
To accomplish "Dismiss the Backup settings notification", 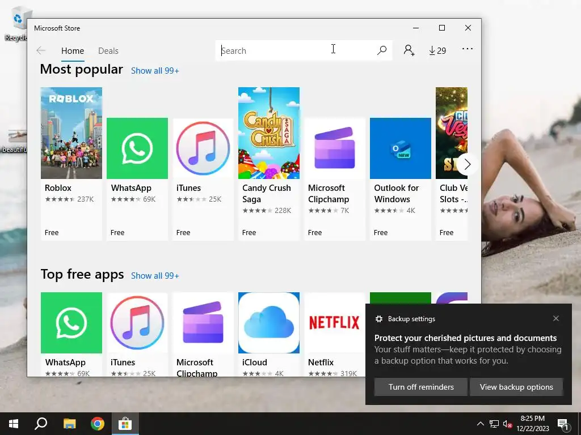I will coord(556,318).
